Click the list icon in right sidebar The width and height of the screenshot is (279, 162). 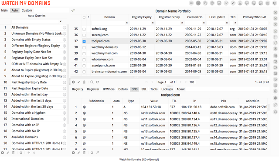pos(275,37)
